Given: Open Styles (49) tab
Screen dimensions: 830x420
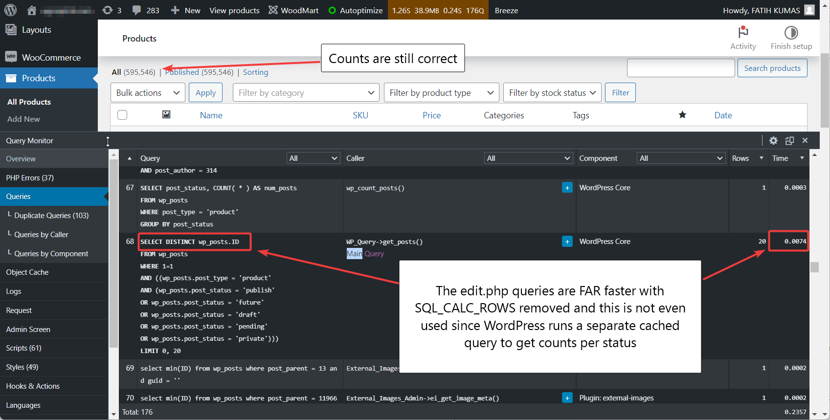Looking at the screenshot, I should pos(54,367).
